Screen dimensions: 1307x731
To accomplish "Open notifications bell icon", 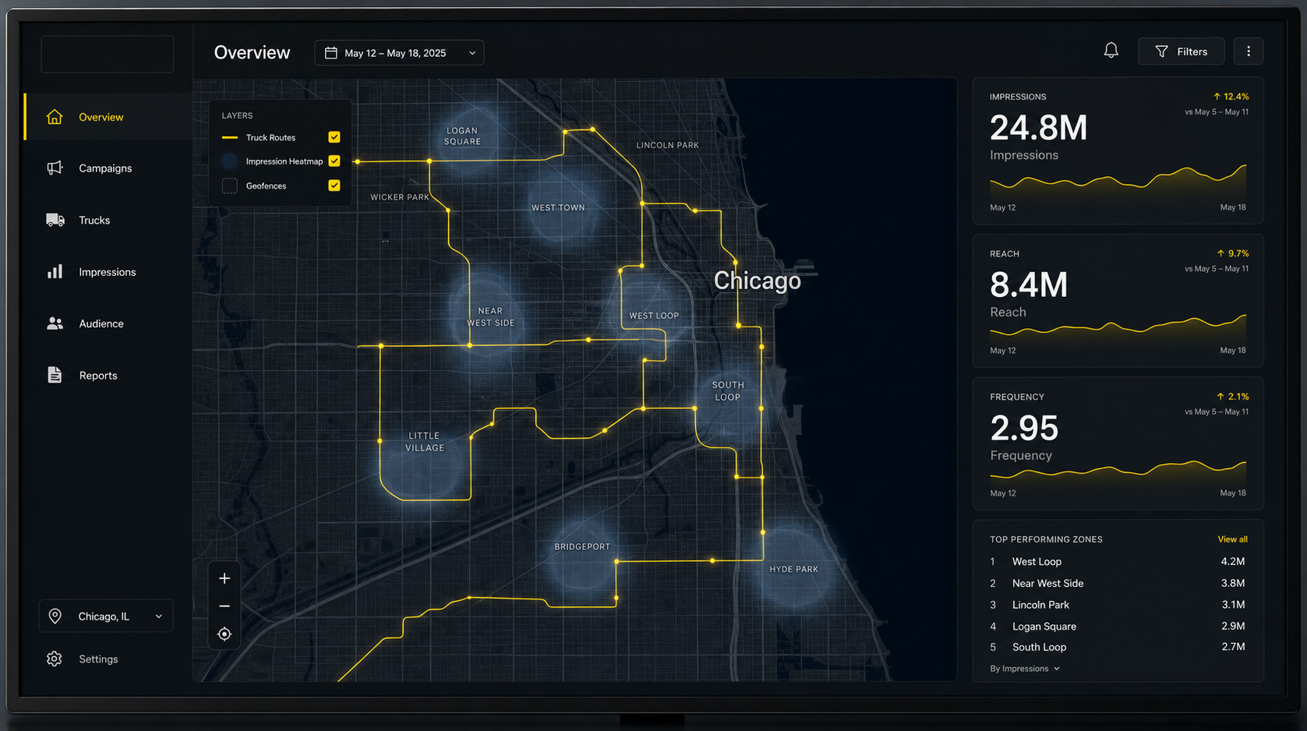I will [1111, 51].
